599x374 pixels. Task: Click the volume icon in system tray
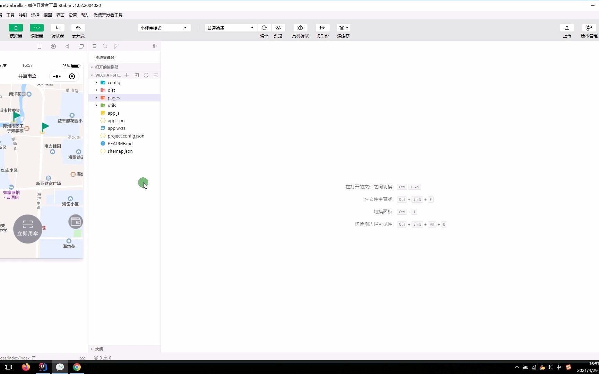[550, 367]
